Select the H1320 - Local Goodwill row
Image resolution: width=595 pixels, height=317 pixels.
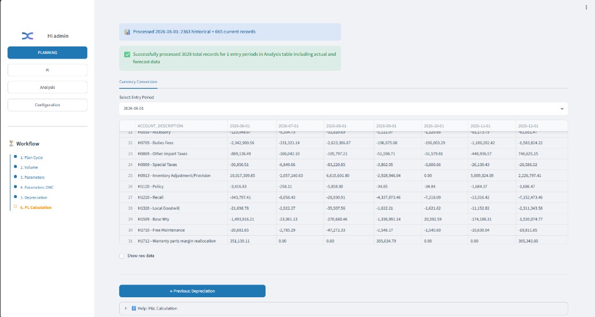point(343,208)
